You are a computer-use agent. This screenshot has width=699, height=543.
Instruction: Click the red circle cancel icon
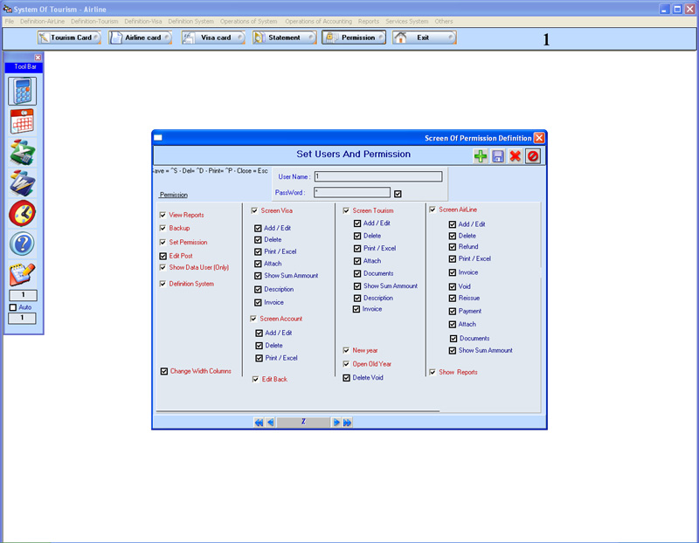[533, 155]
